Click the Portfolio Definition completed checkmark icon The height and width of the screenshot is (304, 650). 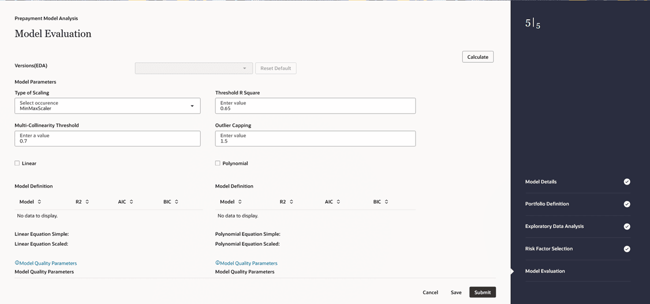click(627, 204)
